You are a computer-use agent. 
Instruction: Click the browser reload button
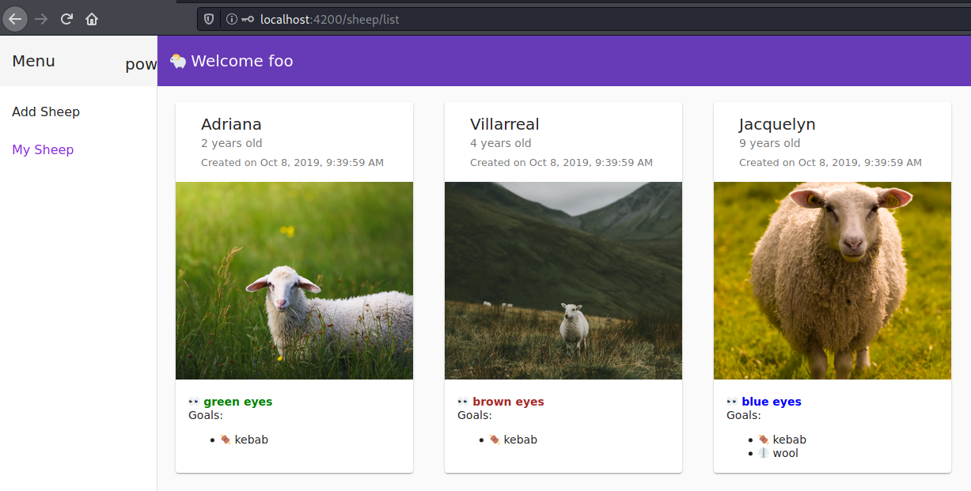click(x=67, y=19)
